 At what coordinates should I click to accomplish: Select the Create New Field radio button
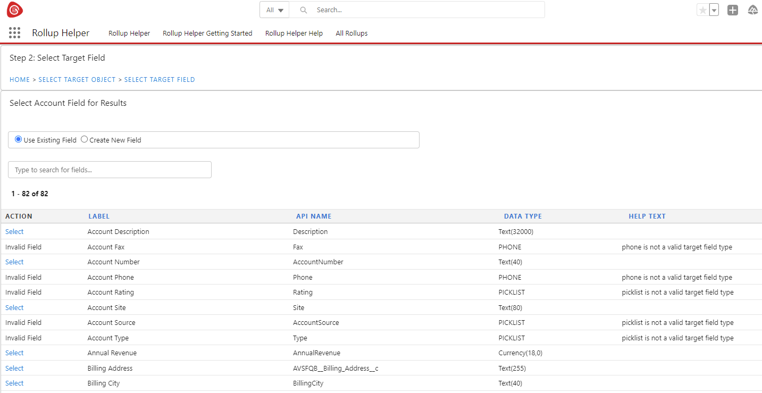pos(84,139)
